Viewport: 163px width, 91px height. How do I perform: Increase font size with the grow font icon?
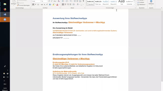pos(49,1)
